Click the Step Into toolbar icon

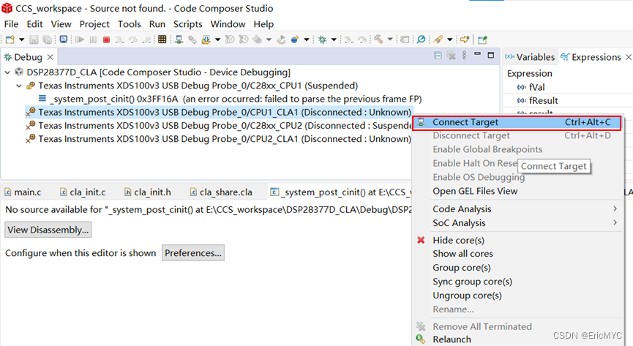coord(119,40)
